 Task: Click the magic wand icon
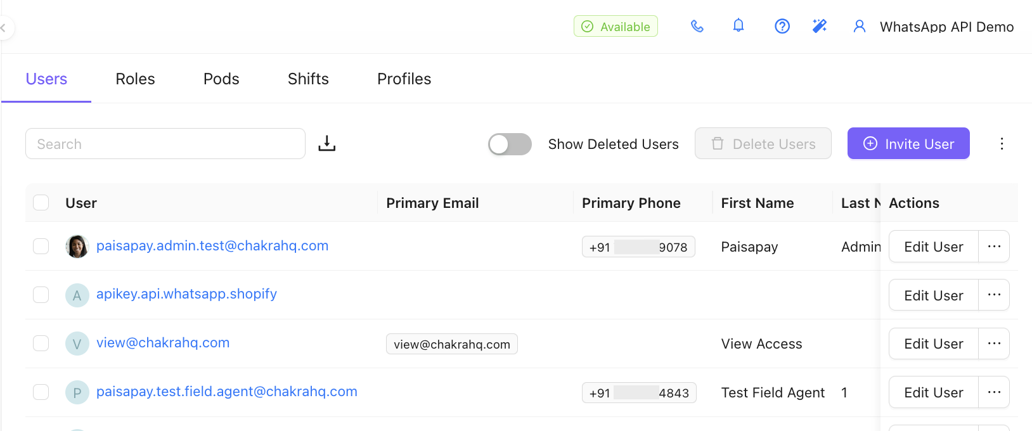tap(820, 26)
